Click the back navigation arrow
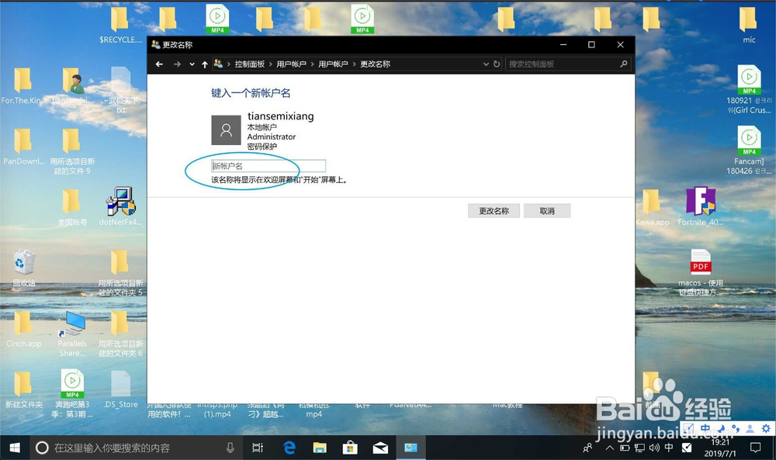Screen dimensions: 776x460 click(159, 64)
